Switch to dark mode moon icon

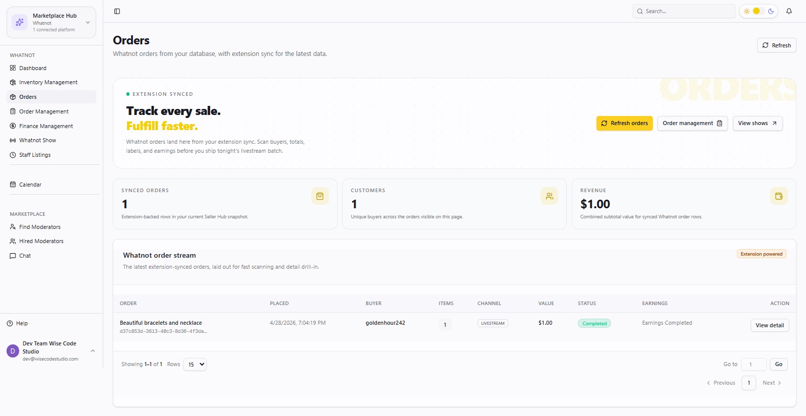pyautogui.click(x=771, y=11)
